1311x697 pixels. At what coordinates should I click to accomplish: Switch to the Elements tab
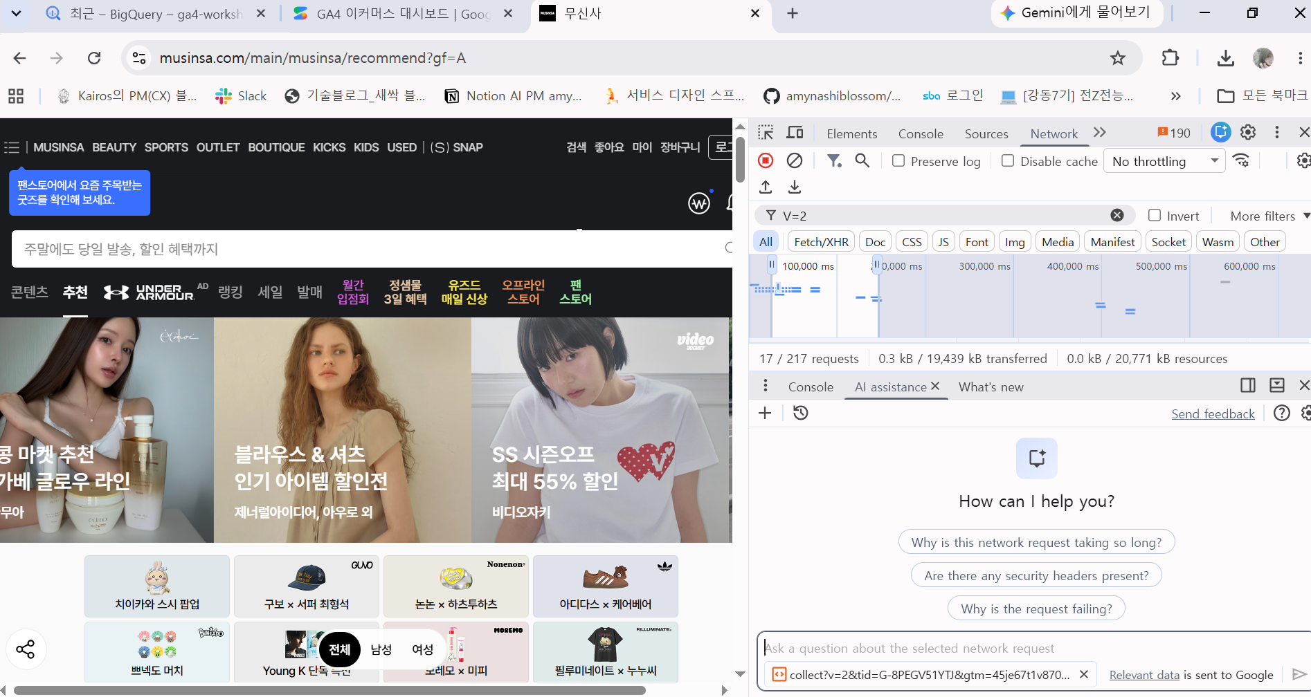851,133
